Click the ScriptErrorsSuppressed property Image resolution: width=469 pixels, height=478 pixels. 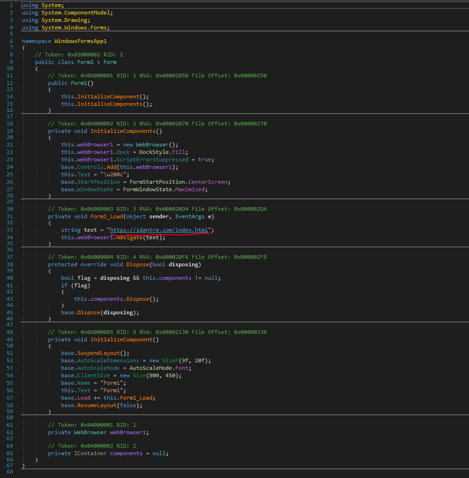click(x=152, y=159)
